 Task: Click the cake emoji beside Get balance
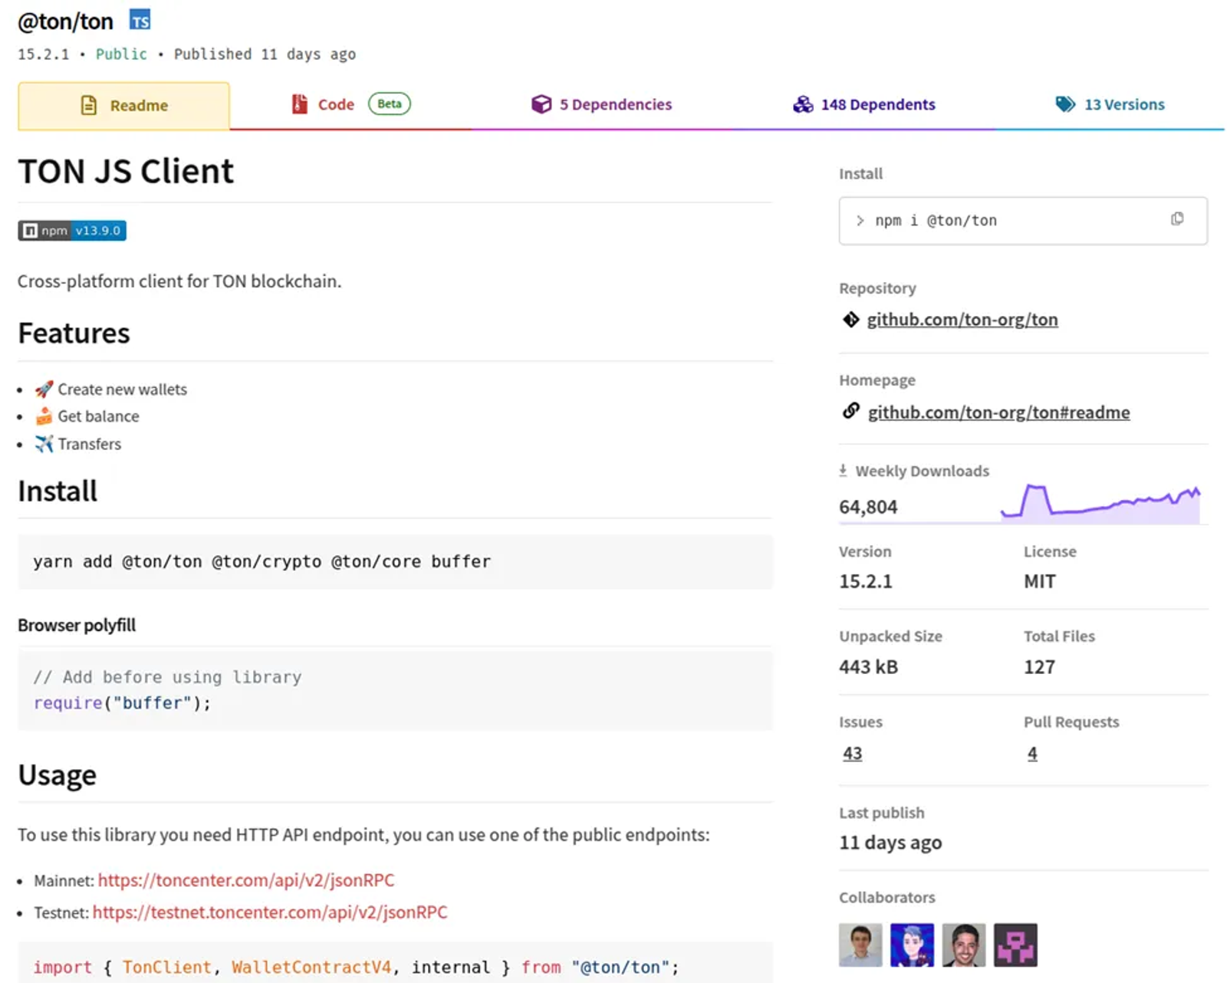44,416
